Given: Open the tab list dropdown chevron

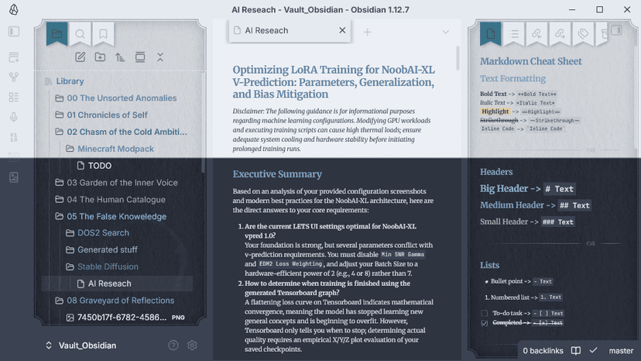Looking at the screenshot, I should [446, 32].
